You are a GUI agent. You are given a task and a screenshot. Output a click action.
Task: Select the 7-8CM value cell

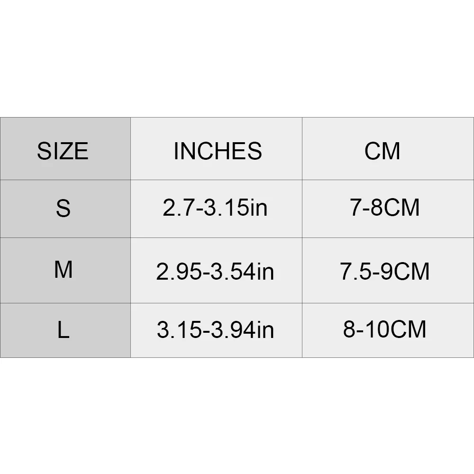coord(385,208)
